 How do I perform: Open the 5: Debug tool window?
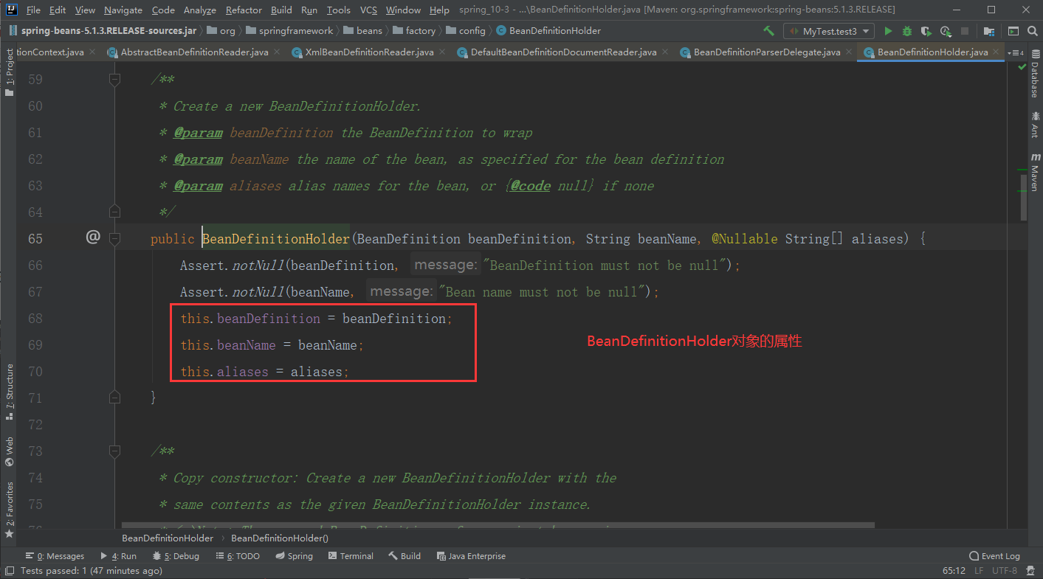[176, 556]
